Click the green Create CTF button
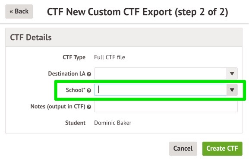The width and height of the screenshot is (249, 162). [222, 149]
